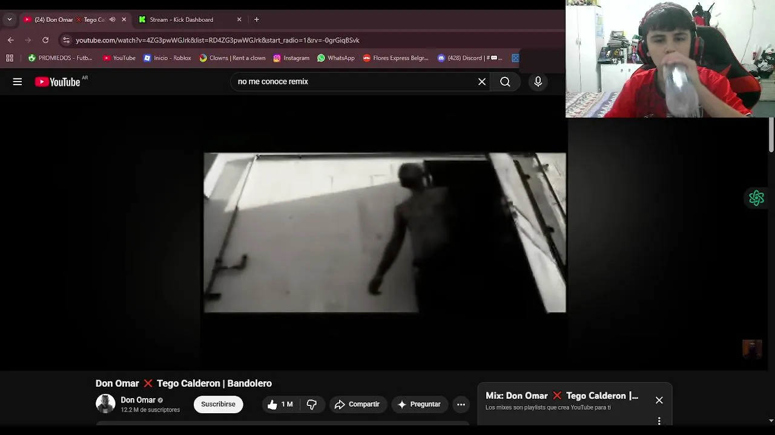Click the Suscribirse button
Viewport: 775px width, 435px height.
click(218, 404)
